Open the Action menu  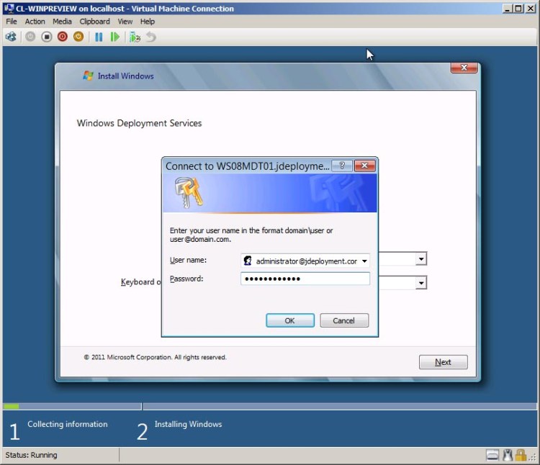tap(35, 22)
